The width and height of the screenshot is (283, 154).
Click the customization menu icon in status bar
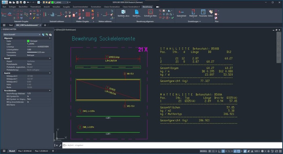tap(280, 151)
